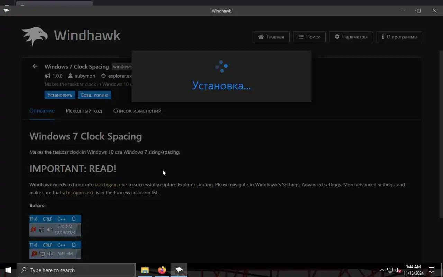This screenshot has height=277, width=443.
Task: Open Параметры settings
Action: [x=351, y=37]
